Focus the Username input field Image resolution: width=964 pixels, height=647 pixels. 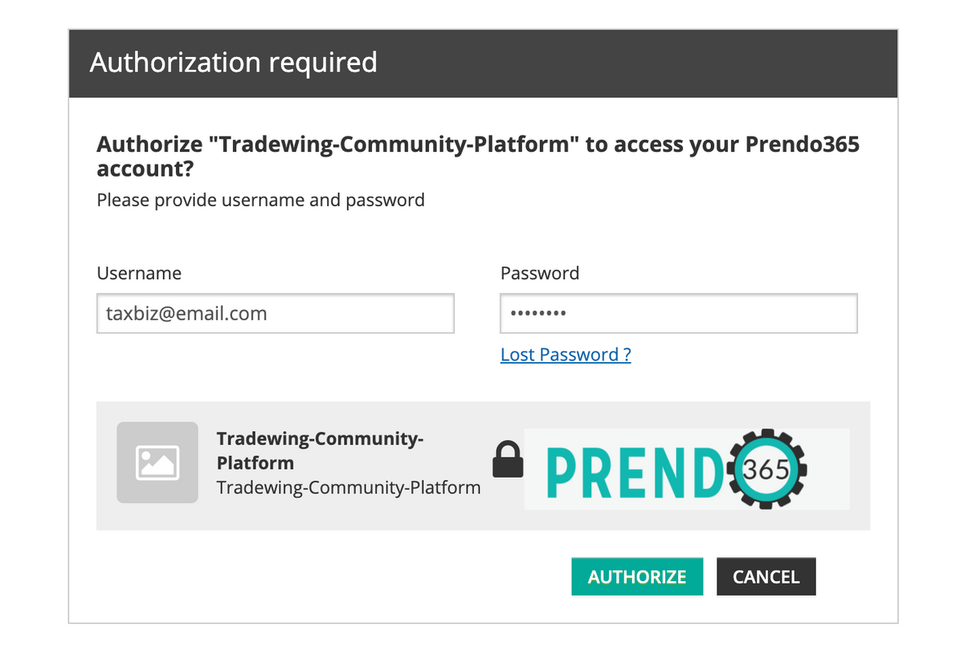275,313
